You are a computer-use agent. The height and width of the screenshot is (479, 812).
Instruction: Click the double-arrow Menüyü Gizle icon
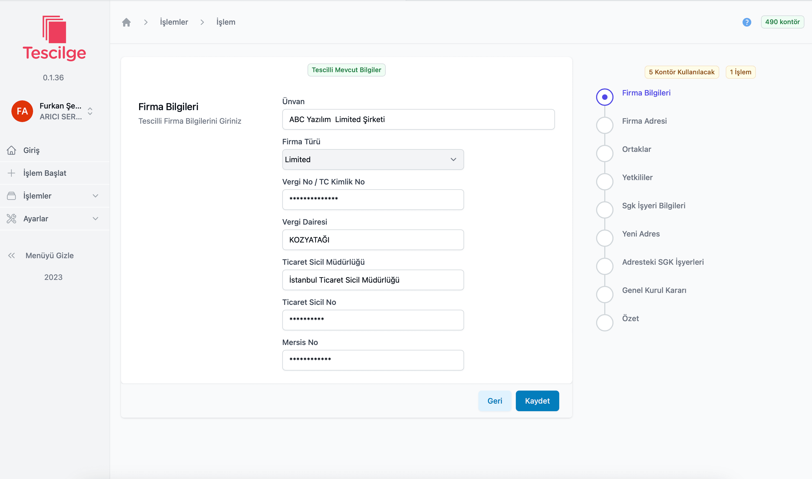[x=11, y=255]
